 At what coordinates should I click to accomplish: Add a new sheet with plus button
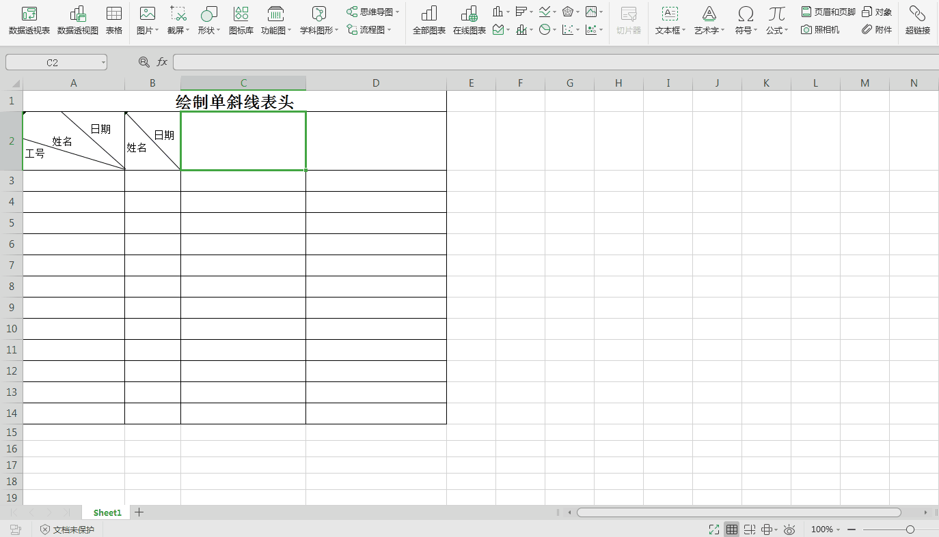pos(139,512)
